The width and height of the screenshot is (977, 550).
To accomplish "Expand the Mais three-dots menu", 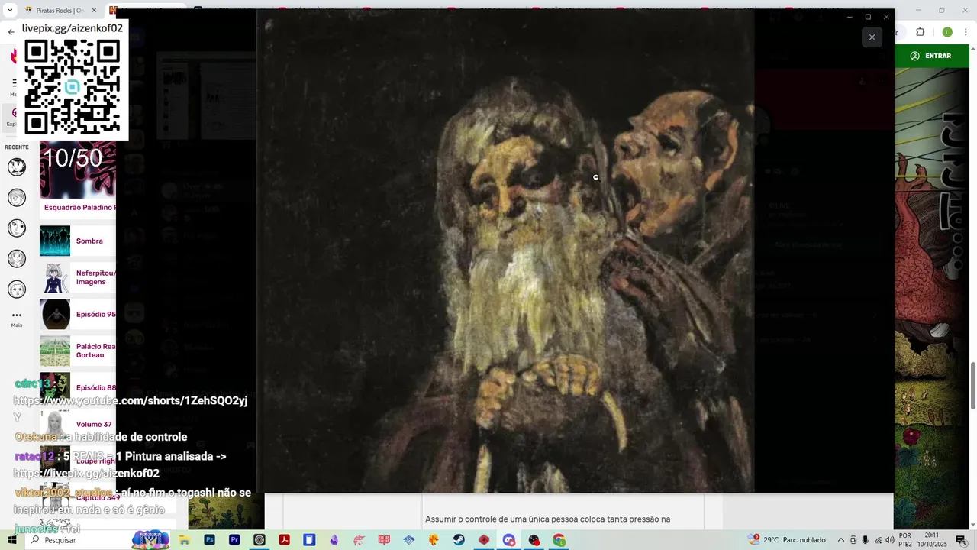I will tap(17, 318).
